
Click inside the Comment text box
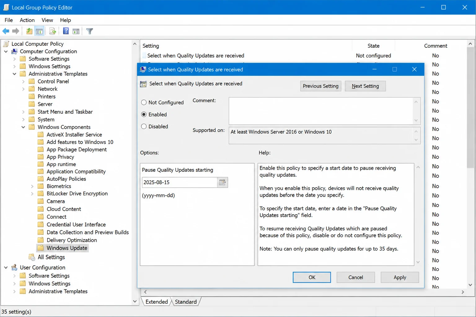click(321, 111)
